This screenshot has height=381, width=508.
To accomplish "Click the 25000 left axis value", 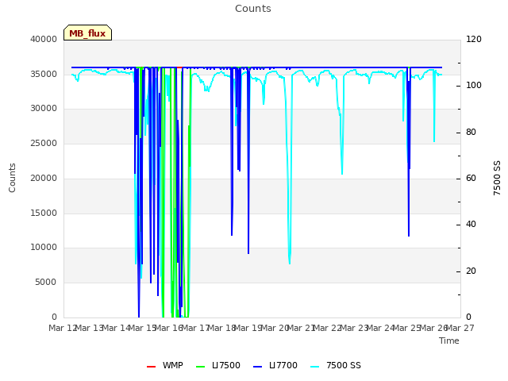I will tap(44, 143).
